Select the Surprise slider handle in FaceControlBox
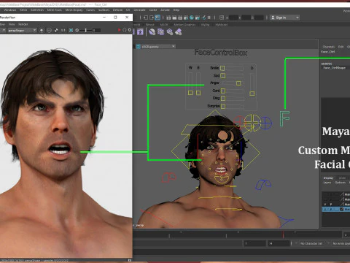This screenshot has height=263, width=350. (x=223, y=106)
